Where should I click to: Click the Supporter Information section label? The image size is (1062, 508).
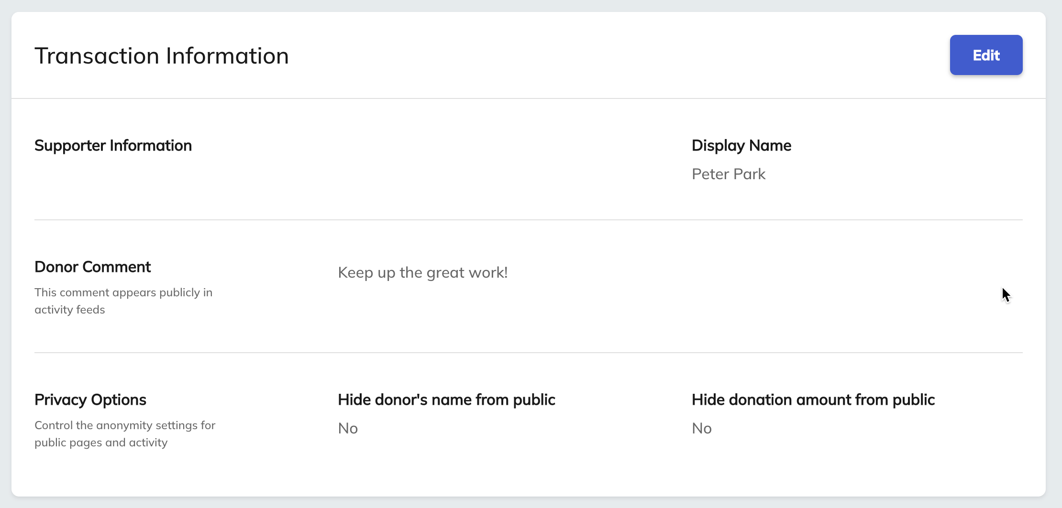point(113,146)
